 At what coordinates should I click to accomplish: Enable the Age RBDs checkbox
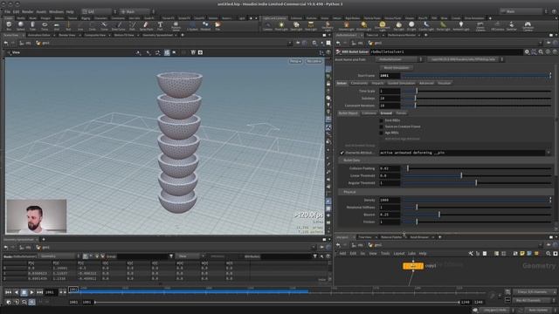tap(381, 133)
